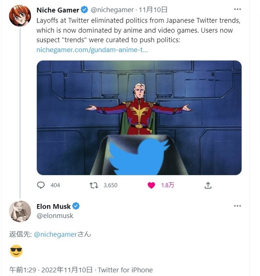Click the 11月10日 tweet date
This screenshot has width=260, height=276.
click(148, 10)
